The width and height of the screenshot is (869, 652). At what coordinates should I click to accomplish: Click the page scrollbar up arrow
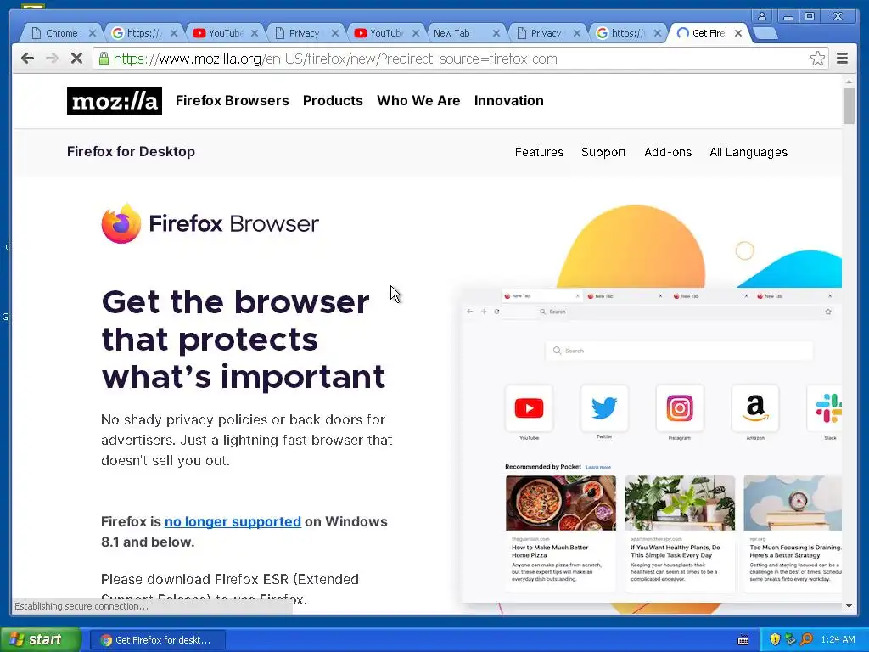849,81
